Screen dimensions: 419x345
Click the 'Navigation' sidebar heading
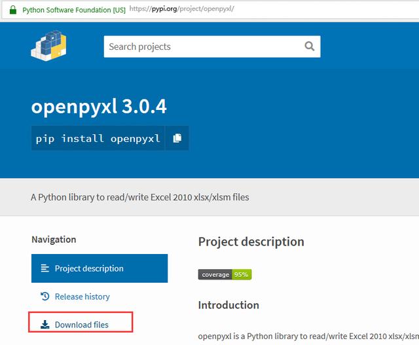coord(54,240)
